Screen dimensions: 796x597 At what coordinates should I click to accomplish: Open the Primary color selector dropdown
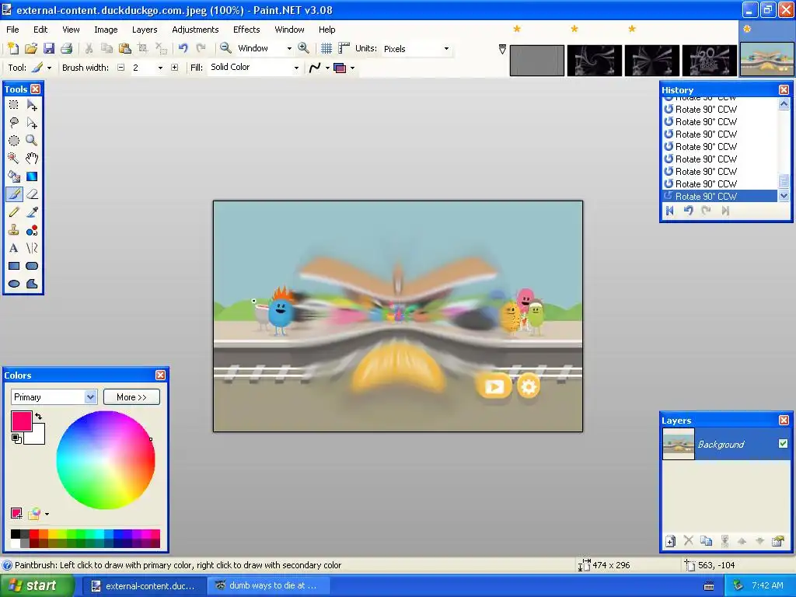pos(90,397)
